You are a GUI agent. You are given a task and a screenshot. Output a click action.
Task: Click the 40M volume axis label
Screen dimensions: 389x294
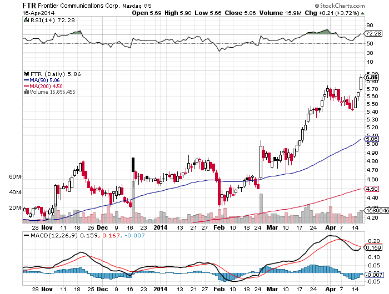15,192
